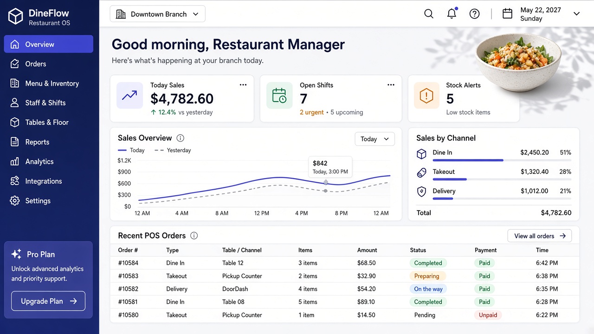Image resolution: width=594 pixels, height=334 pixels.
Task: Click the Unpaid badge on order #10580
Action: click(488, 315)
